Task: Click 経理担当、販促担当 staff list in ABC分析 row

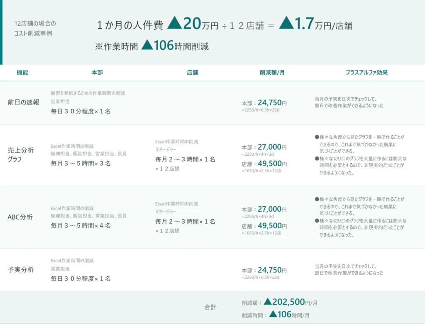Action: click(x=89, y=216)
